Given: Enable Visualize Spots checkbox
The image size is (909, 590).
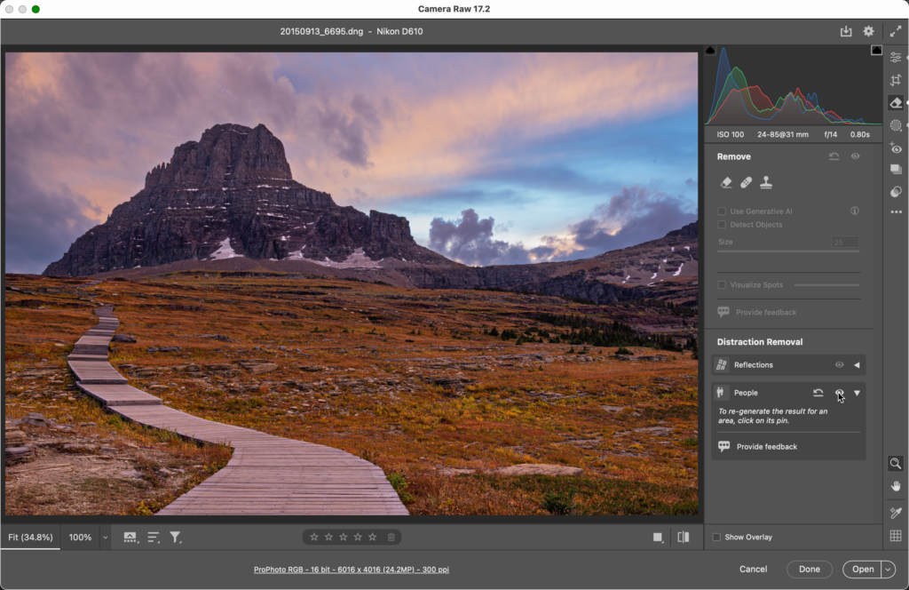Looking at the screenshot, I should point(722,285).
